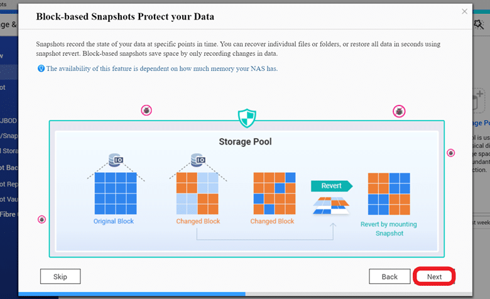Click the teal shield icon above Storage Pool
The image size is (490, 299).
(x=247, y=118)
